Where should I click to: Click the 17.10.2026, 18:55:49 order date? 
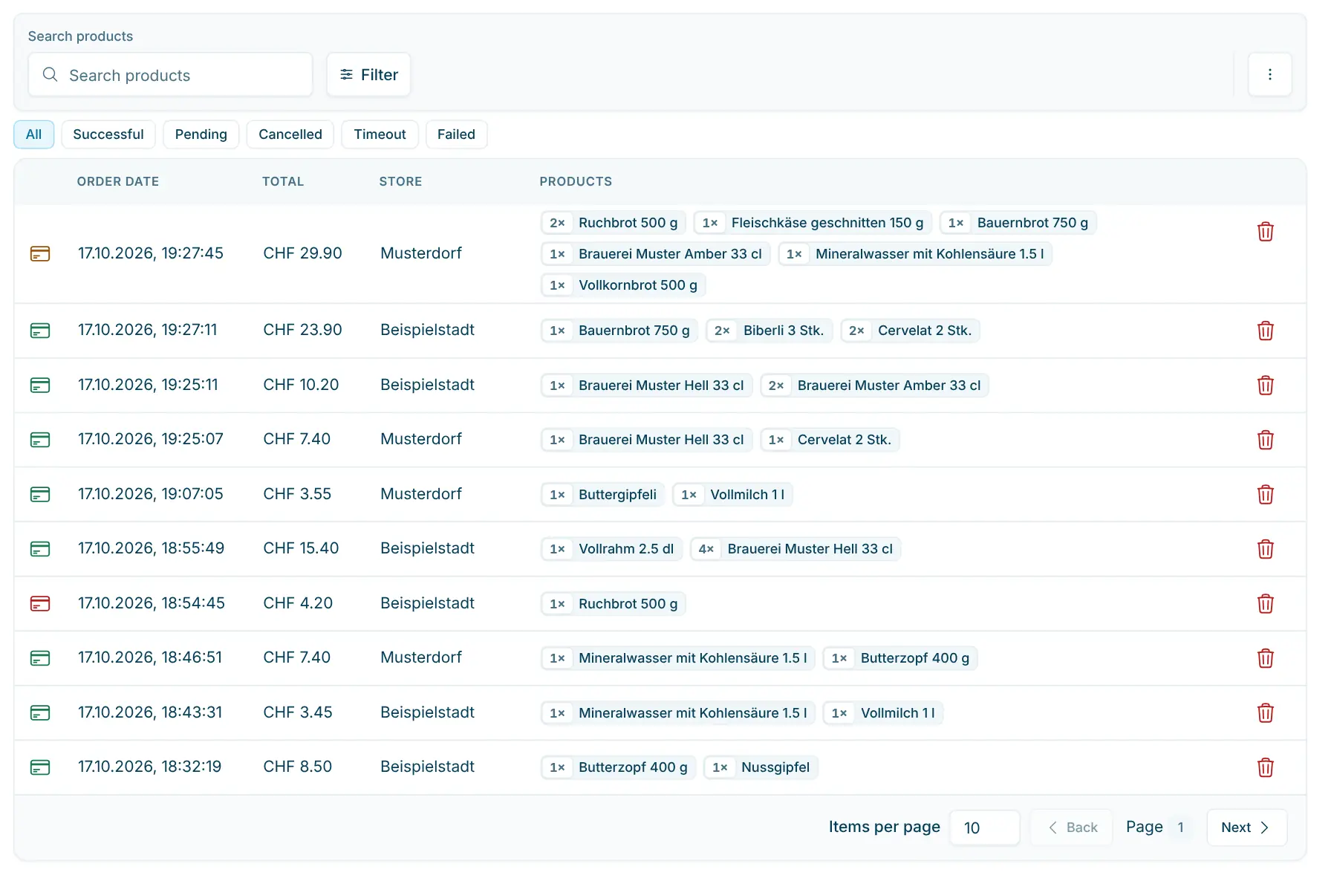point(151,548)
